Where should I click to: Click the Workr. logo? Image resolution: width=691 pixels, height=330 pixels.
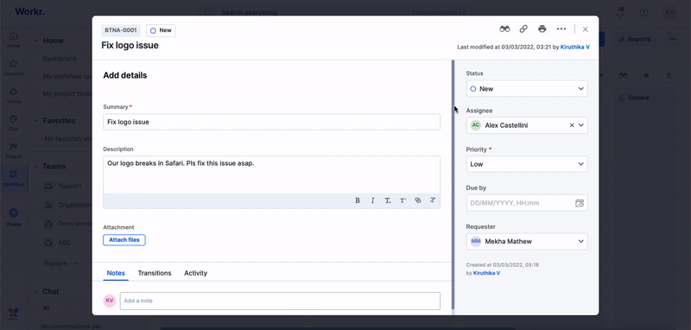point(29,12)
